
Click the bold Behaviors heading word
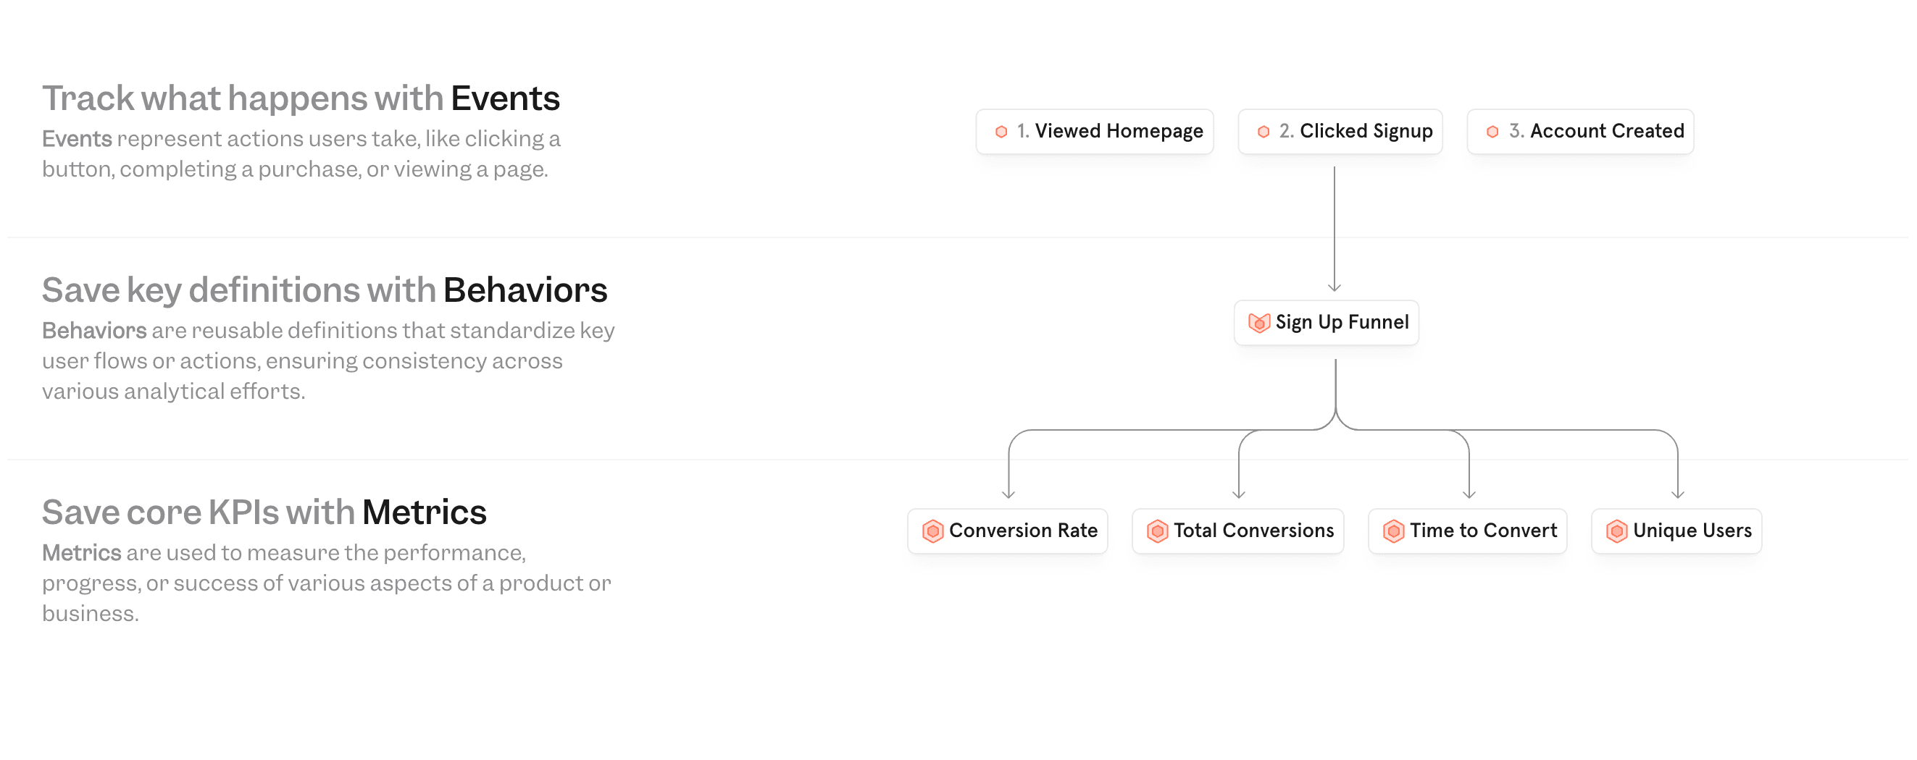click(x=525, y=290)
